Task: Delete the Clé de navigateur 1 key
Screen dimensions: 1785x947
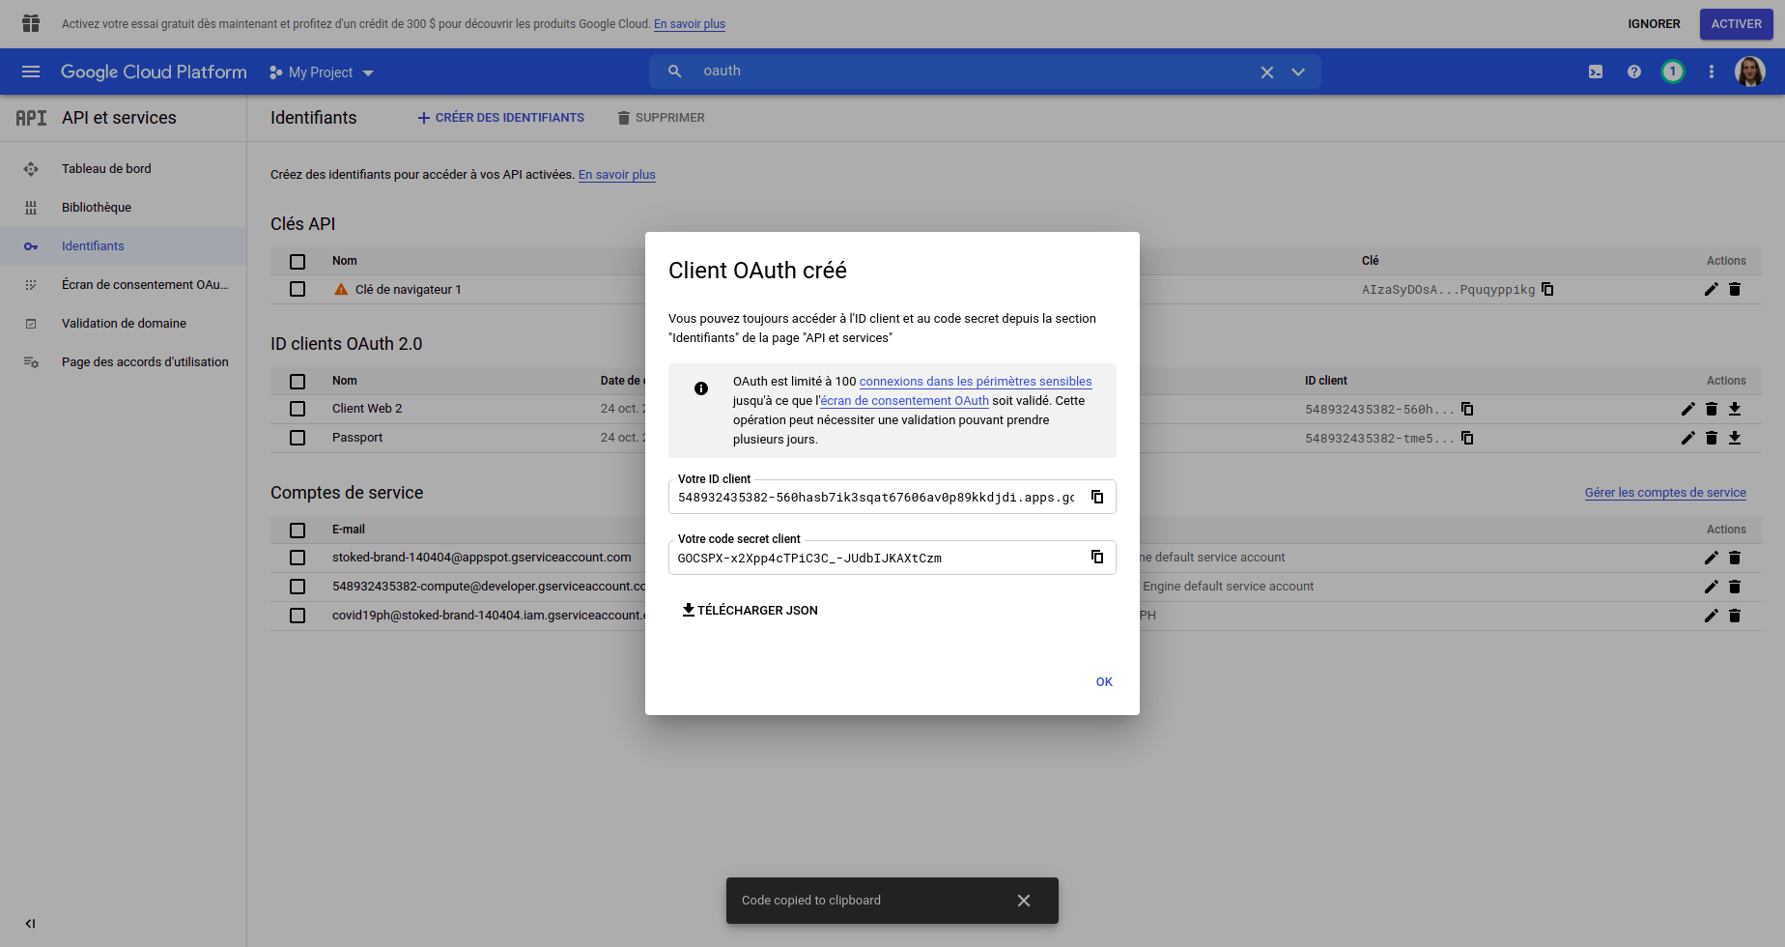Action: tap(1735, 289)
